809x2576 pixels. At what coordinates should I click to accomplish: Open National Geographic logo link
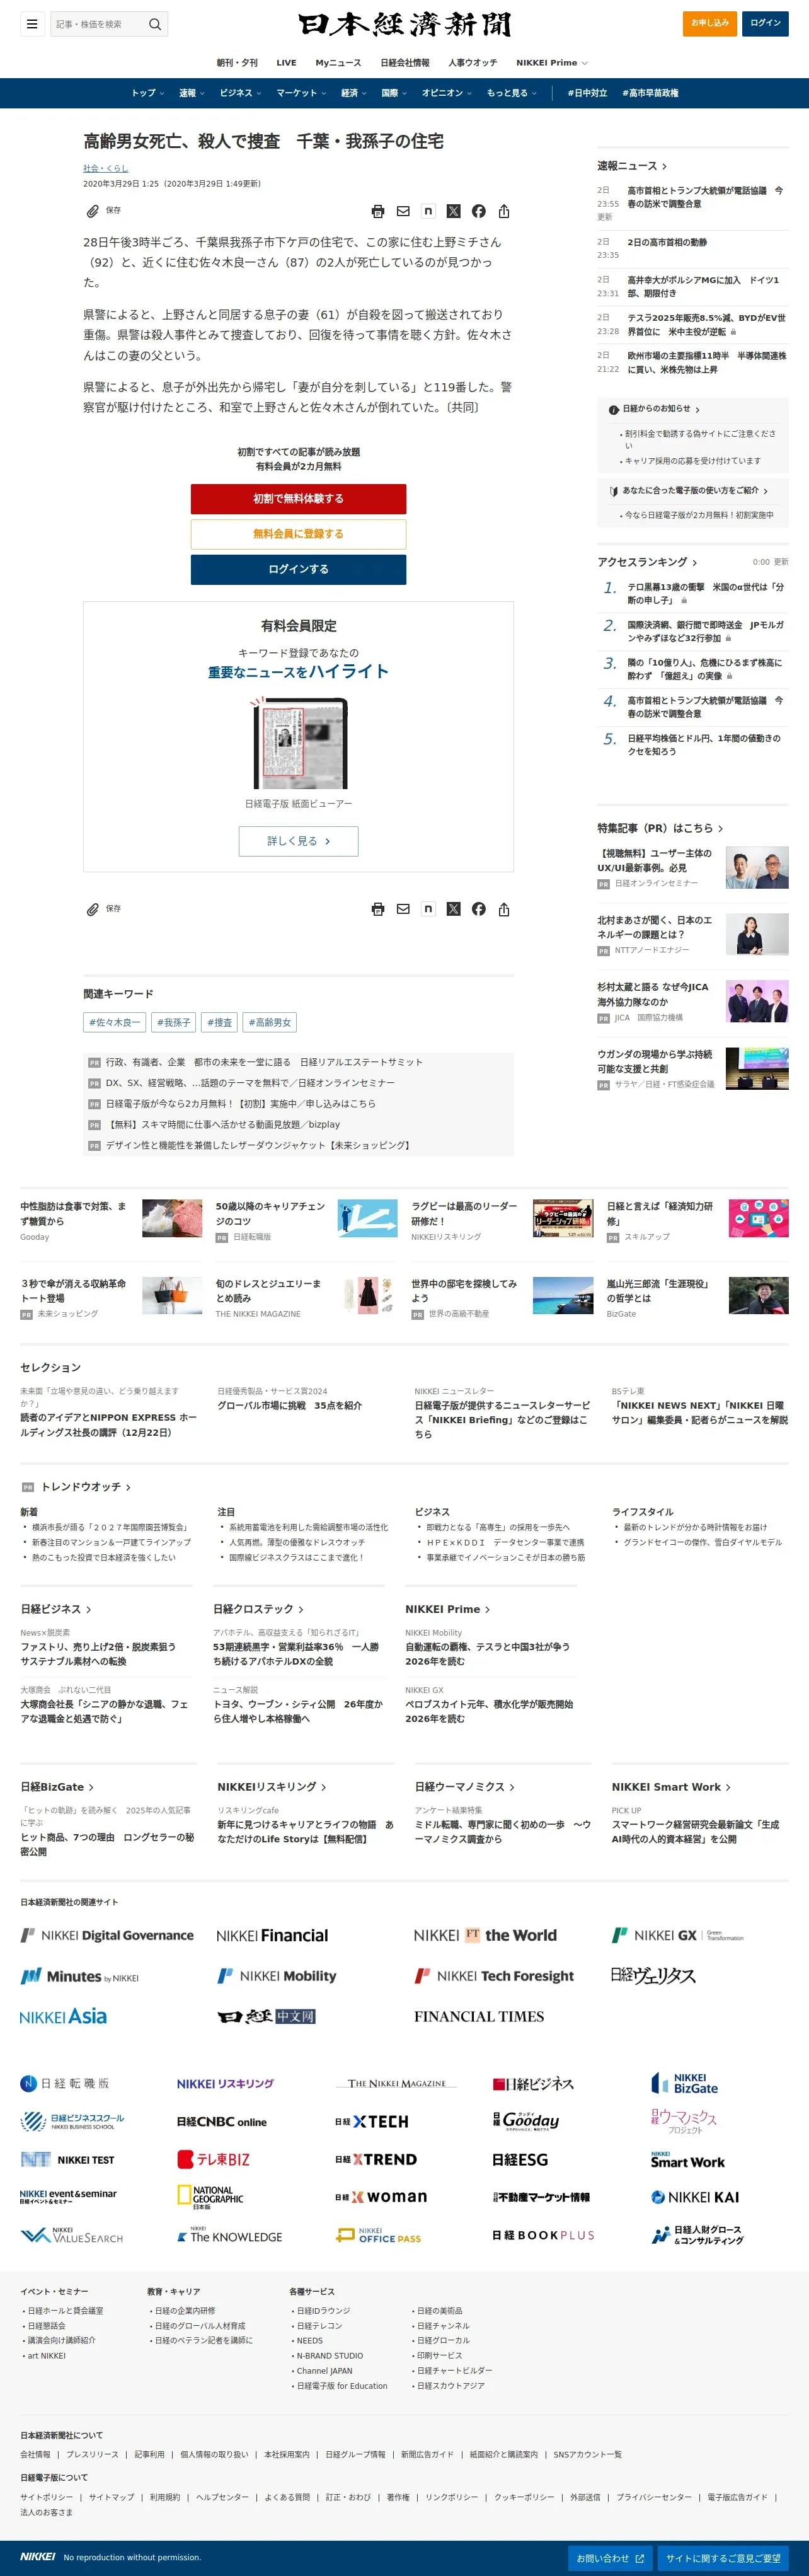click(210, 2197)
